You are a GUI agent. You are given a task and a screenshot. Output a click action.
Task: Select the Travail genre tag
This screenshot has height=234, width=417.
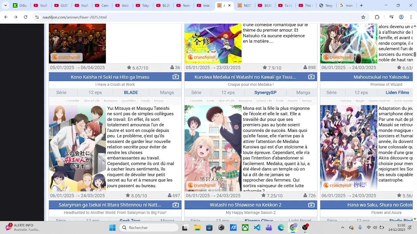145,101
